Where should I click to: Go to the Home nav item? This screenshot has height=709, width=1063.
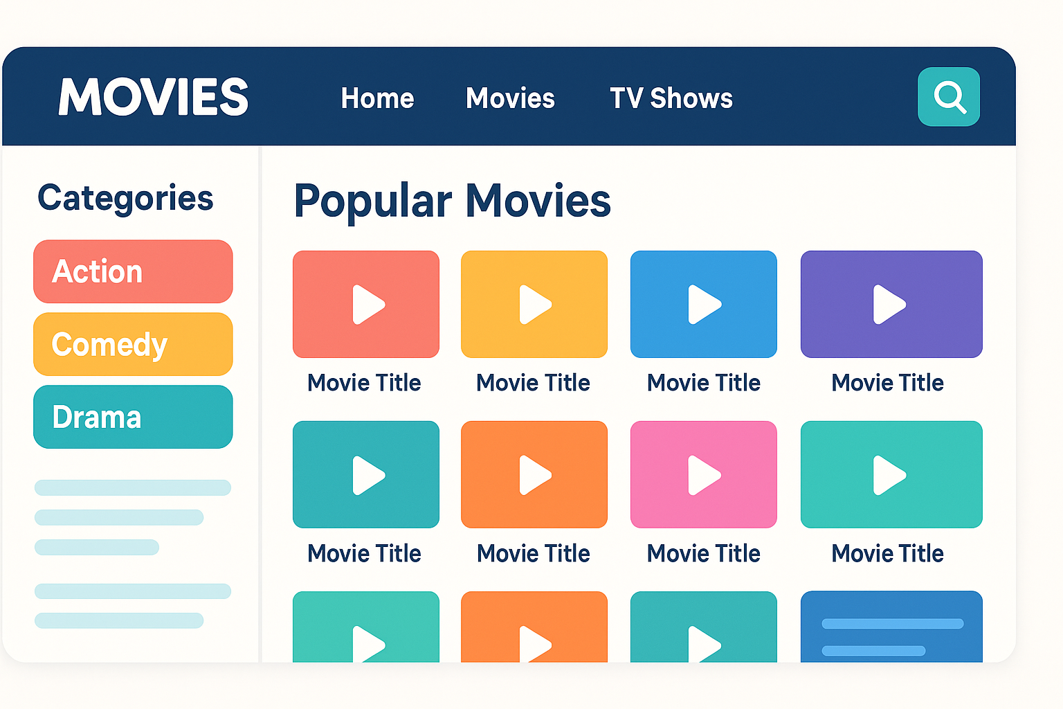377,98
